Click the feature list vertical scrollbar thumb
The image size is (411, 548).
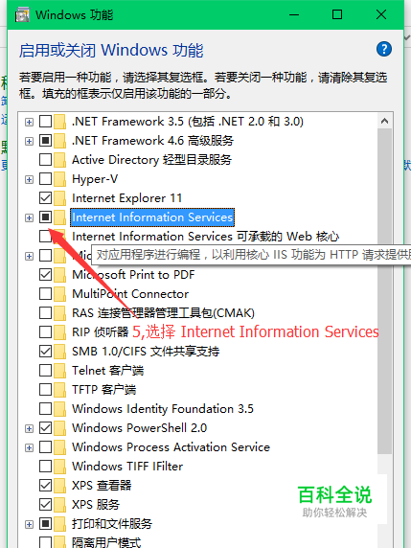[385, 291]
